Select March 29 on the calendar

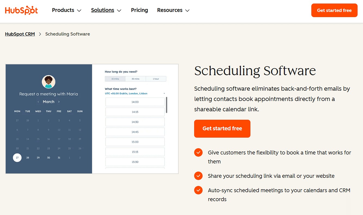[38, 157]
